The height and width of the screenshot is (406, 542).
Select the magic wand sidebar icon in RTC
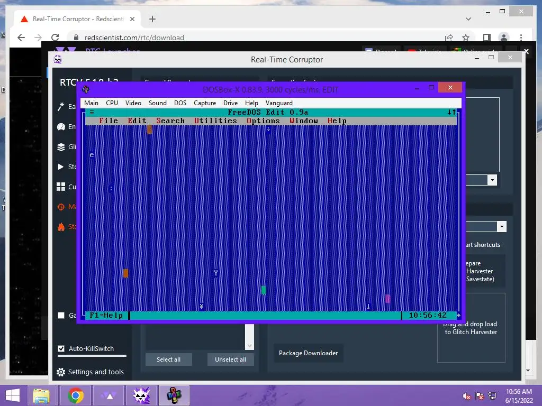[x=61, y=107]
